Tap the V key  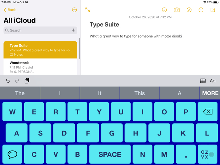(x=56, y=154)
